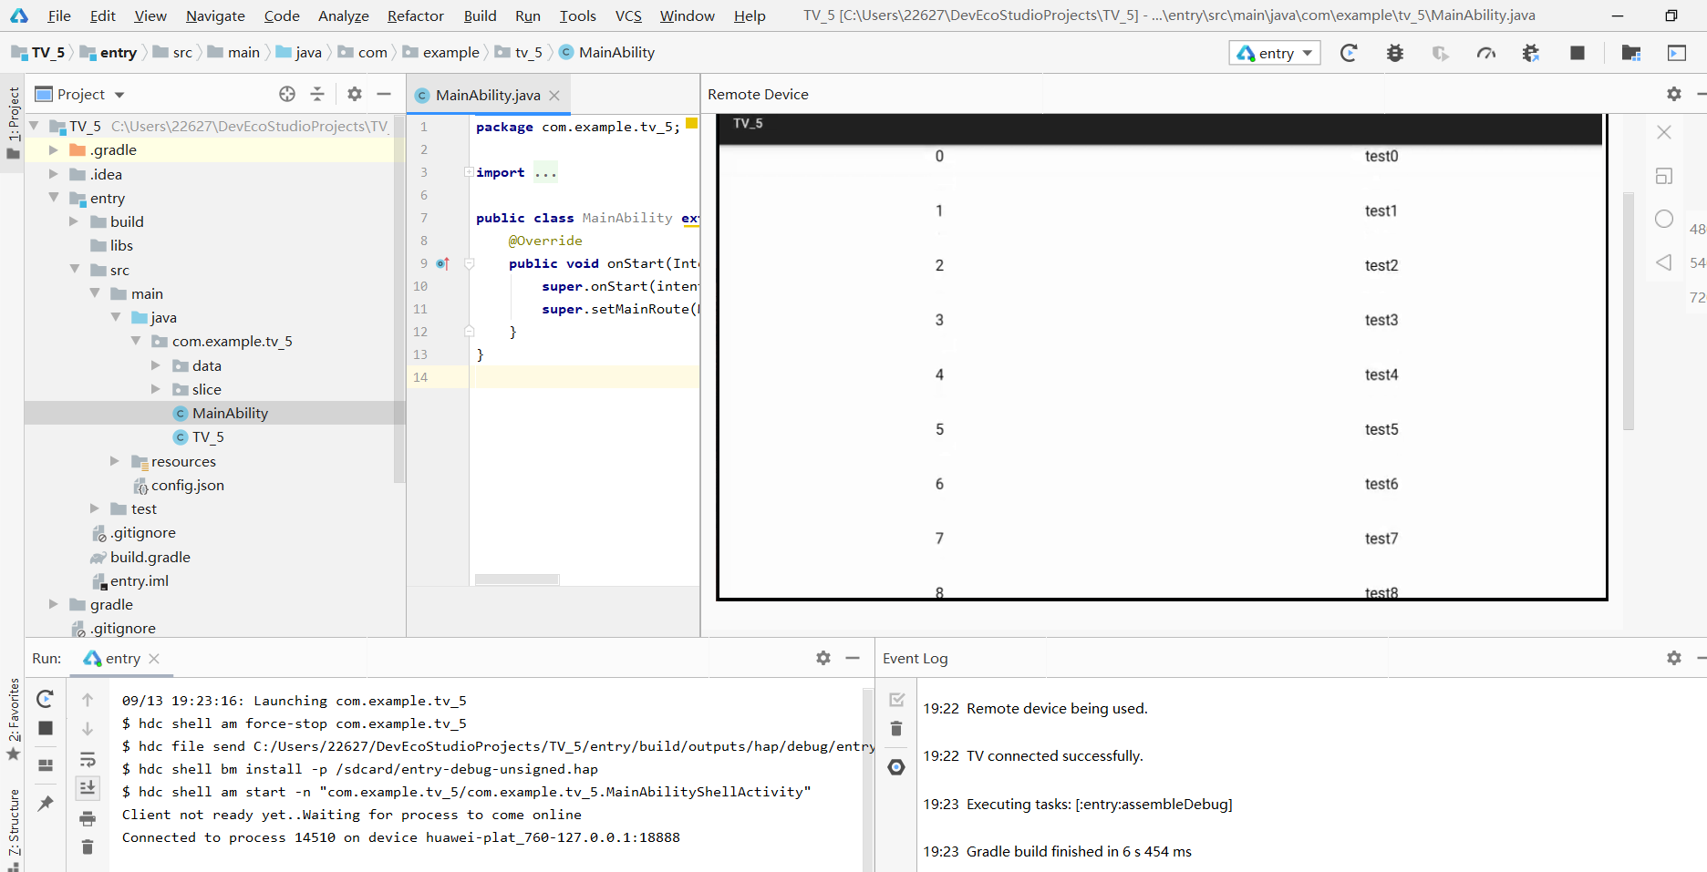Click the yellow inspection indicator in editor

692,123
